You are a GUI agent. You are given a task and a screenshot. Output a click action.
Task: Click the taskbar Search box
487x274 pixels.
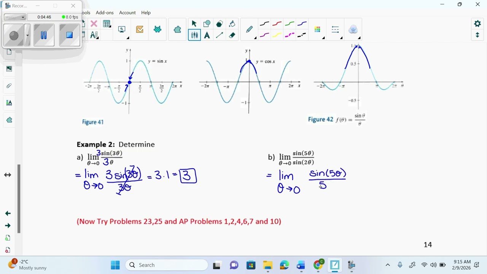[167, 265]
